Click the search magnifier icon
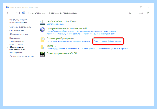Image resolution: width=157 pixels, height=109 pixels. 148,13
